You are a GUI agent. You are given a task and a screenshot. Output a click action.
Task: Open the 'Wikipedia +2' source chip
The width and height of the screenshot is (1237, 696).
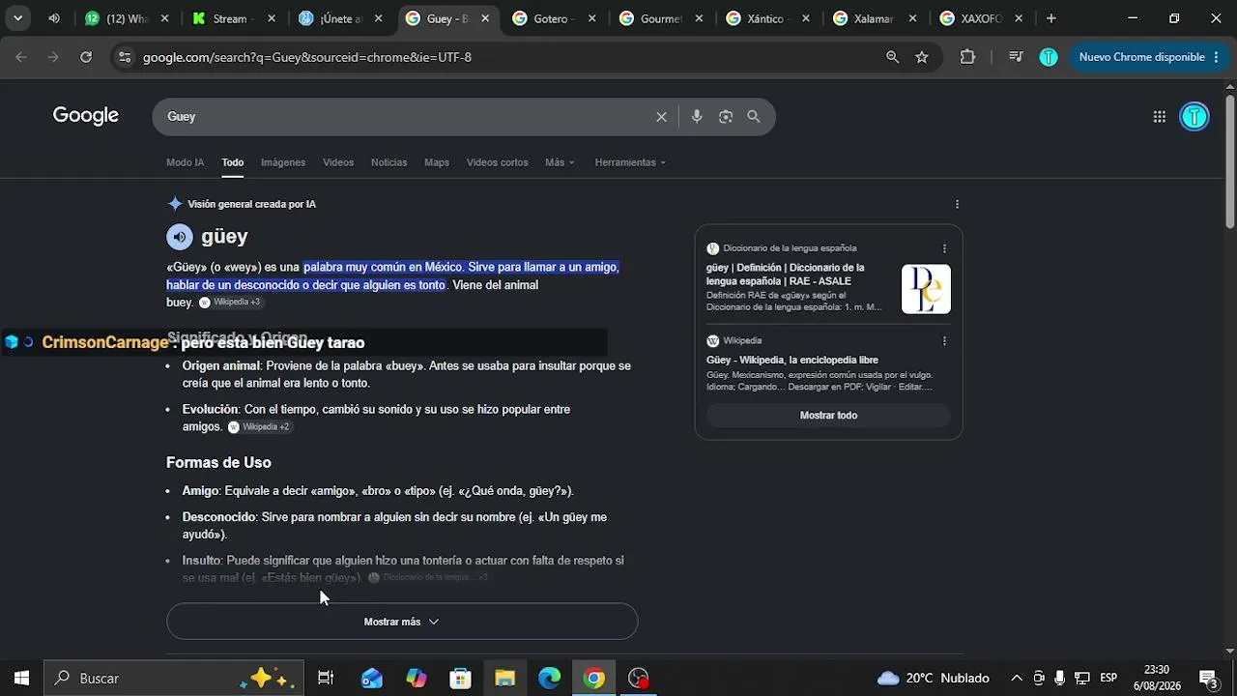[x=259, y=427]
